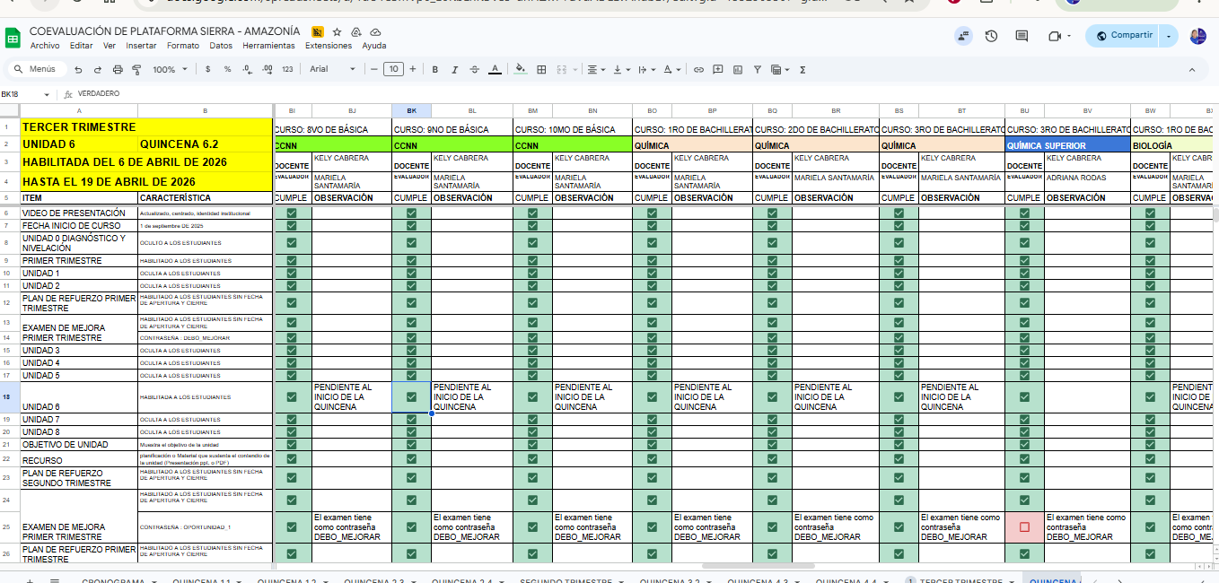Apply strikethrough formatting from toolbar
Viewport: 1219px width, 583px height.
click(474, 69)
